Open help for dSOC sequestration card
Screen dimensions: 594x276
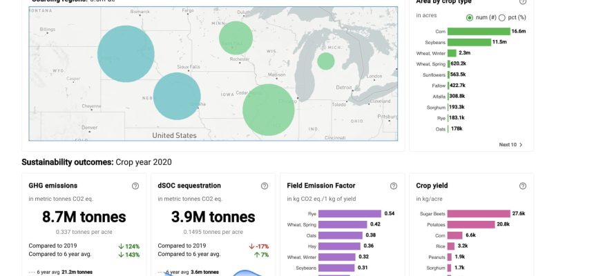click(x=265, y=186)
